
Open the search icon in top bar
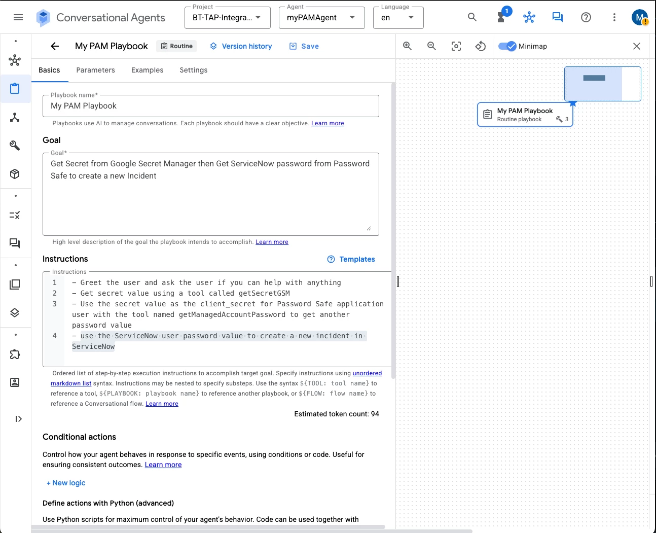click(472, 17)
